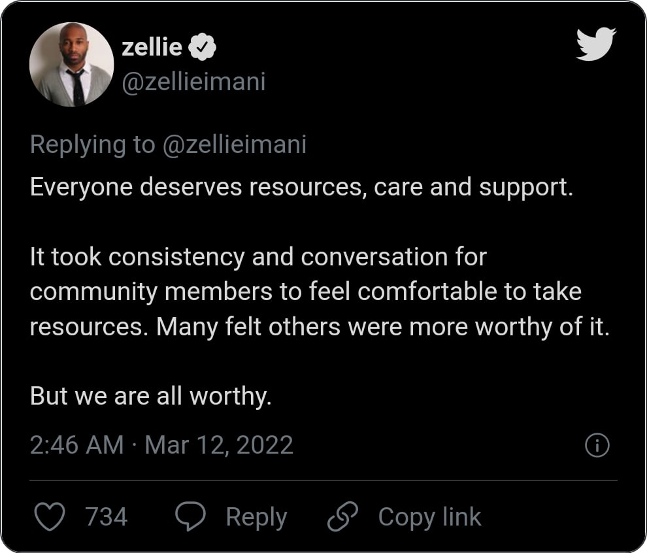Click the Mar 12, 2022 date

pyautogui.click(x=219, y=445)
